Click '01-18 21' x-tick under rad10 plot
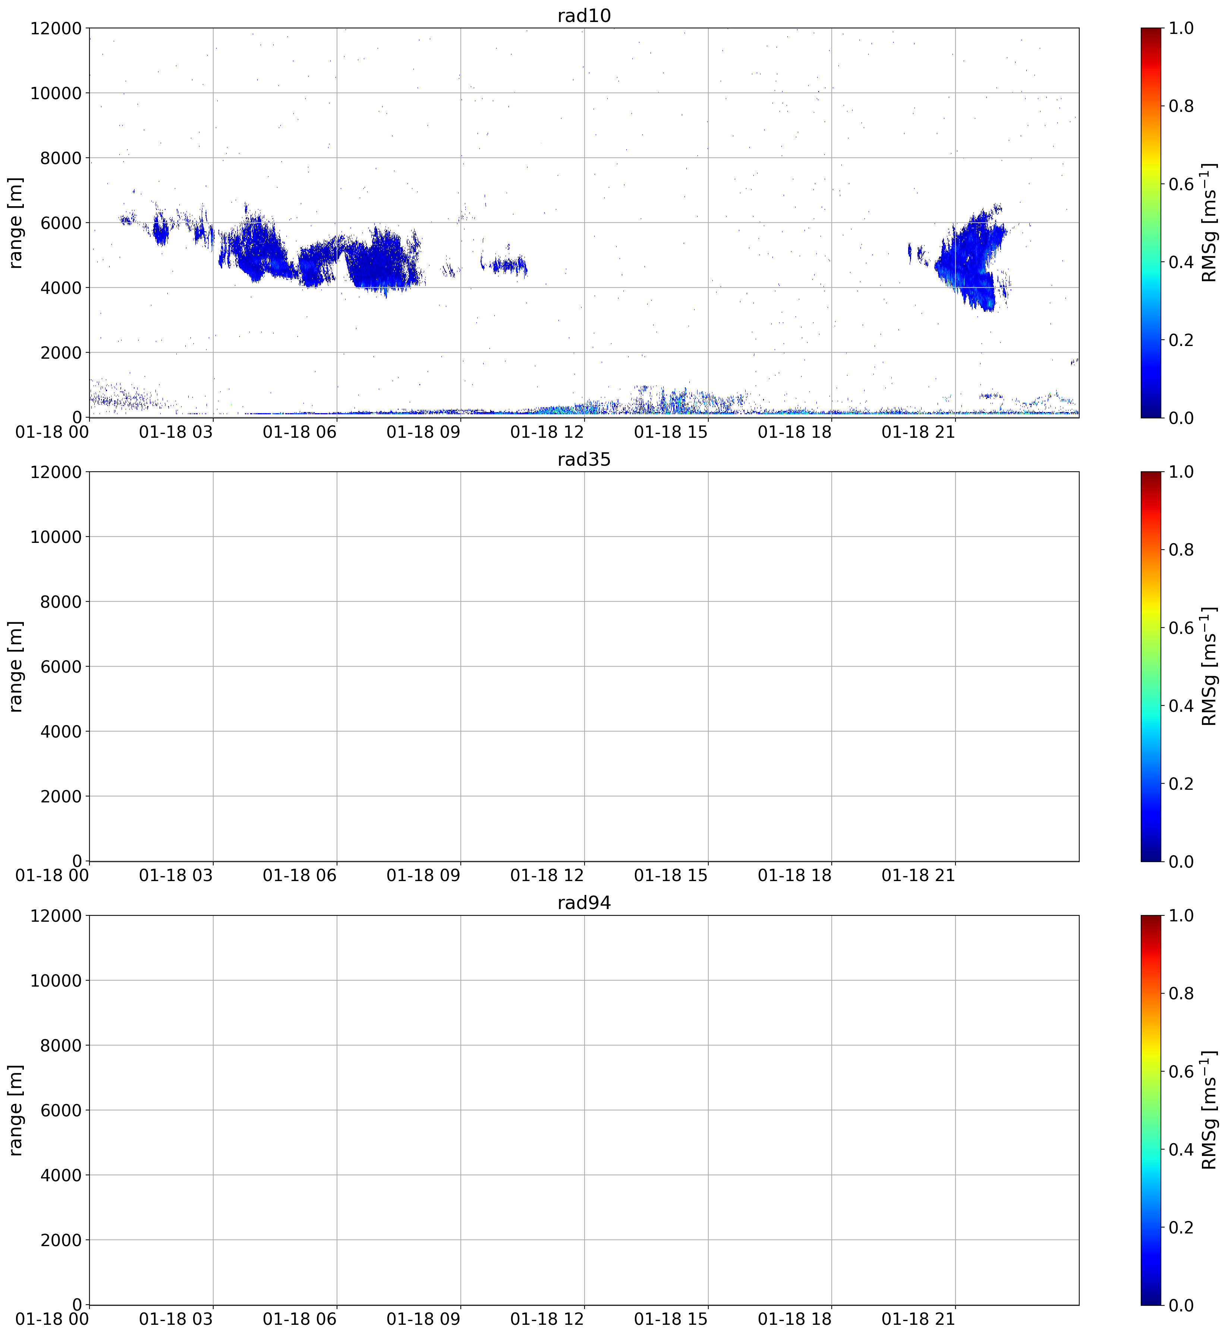The height and width of the screenshot is (1336, 1228). pos(918,432)
